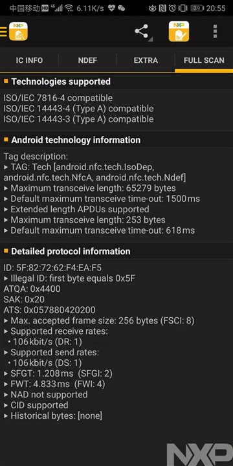This screenshot has height=466, width=233.
Task: Collapse Android technology information section
Action: click(x=116, y=140)
